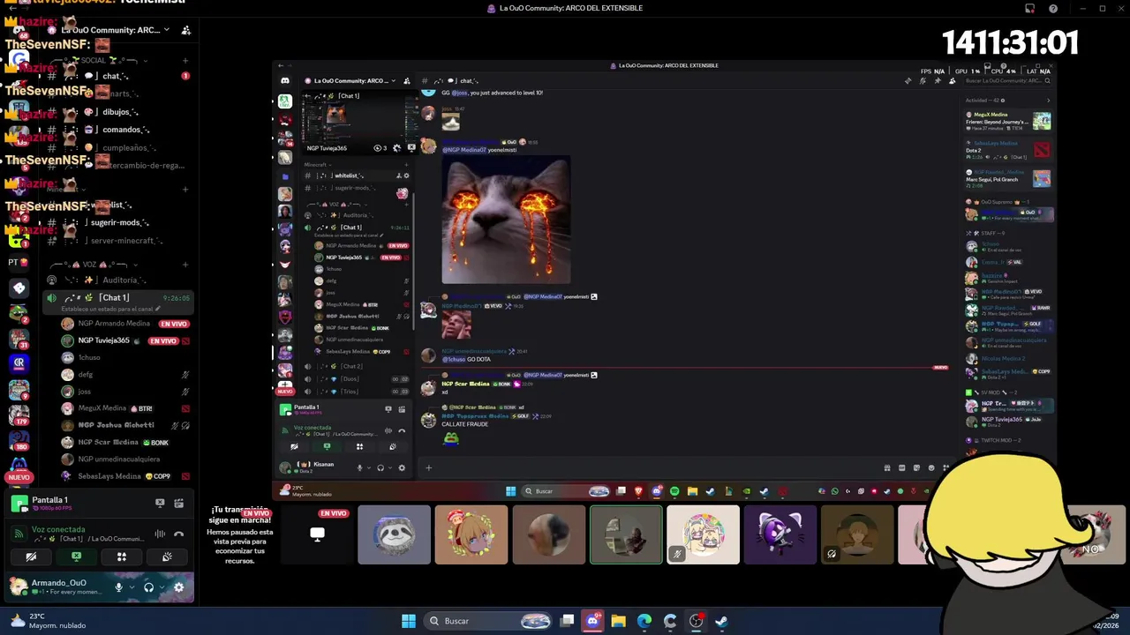Select SebasLays Medina in voice list
This screenshot has height=635, width=1130.
coord(124,476)
